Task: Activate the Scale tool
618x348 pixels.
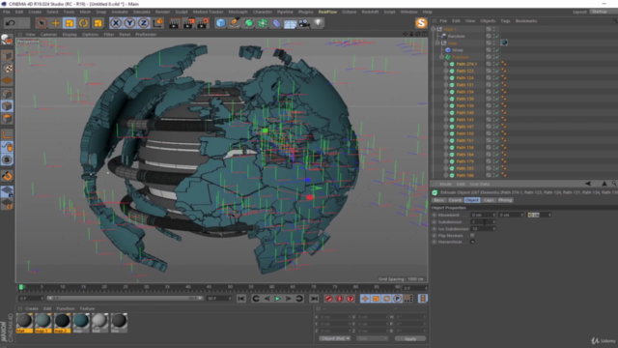Action: (70, 23)
